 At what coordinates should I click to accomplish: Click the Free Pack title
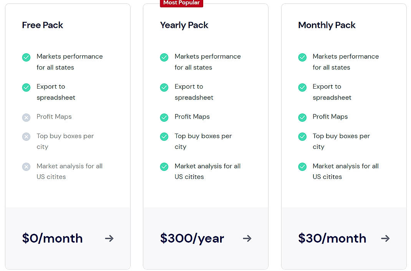[42, 25]
